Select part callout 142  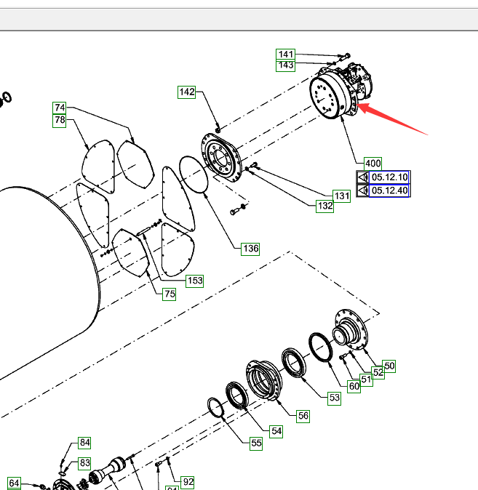click(x=187, y=92)
